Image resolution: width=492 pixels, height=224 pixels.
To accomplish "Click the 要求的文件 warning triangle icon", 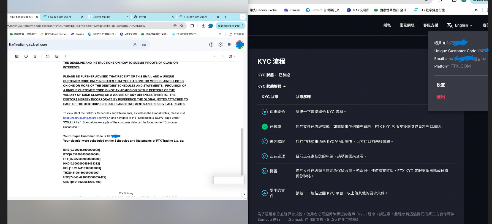I will click(x=265, y=193).
